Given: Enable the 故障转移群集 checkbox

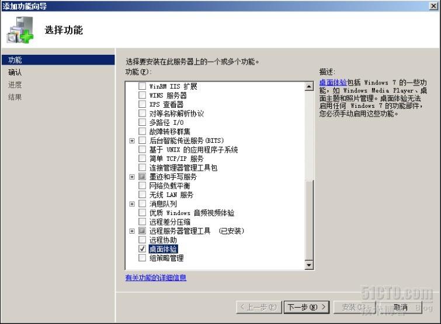Looking at the screenshot, I should pos(143,131).
